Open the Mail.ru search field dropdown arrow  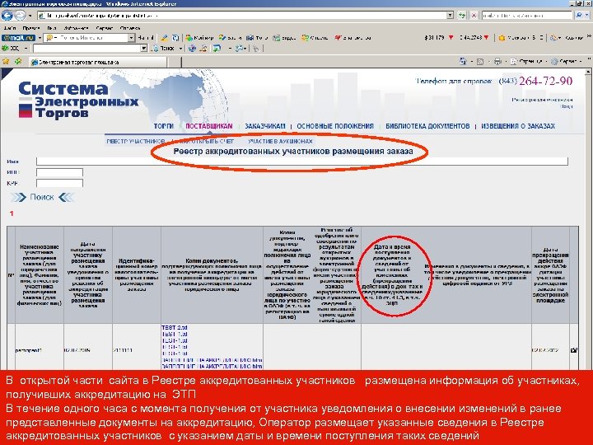coord(132,38)
